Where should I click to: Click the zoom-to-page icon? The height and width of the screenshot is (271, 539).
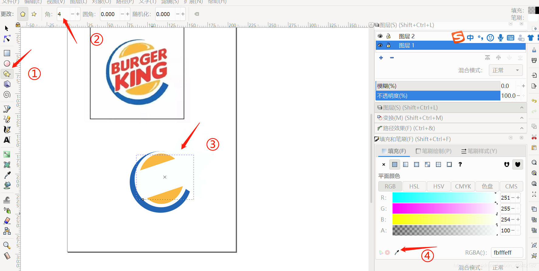(534, 184)
